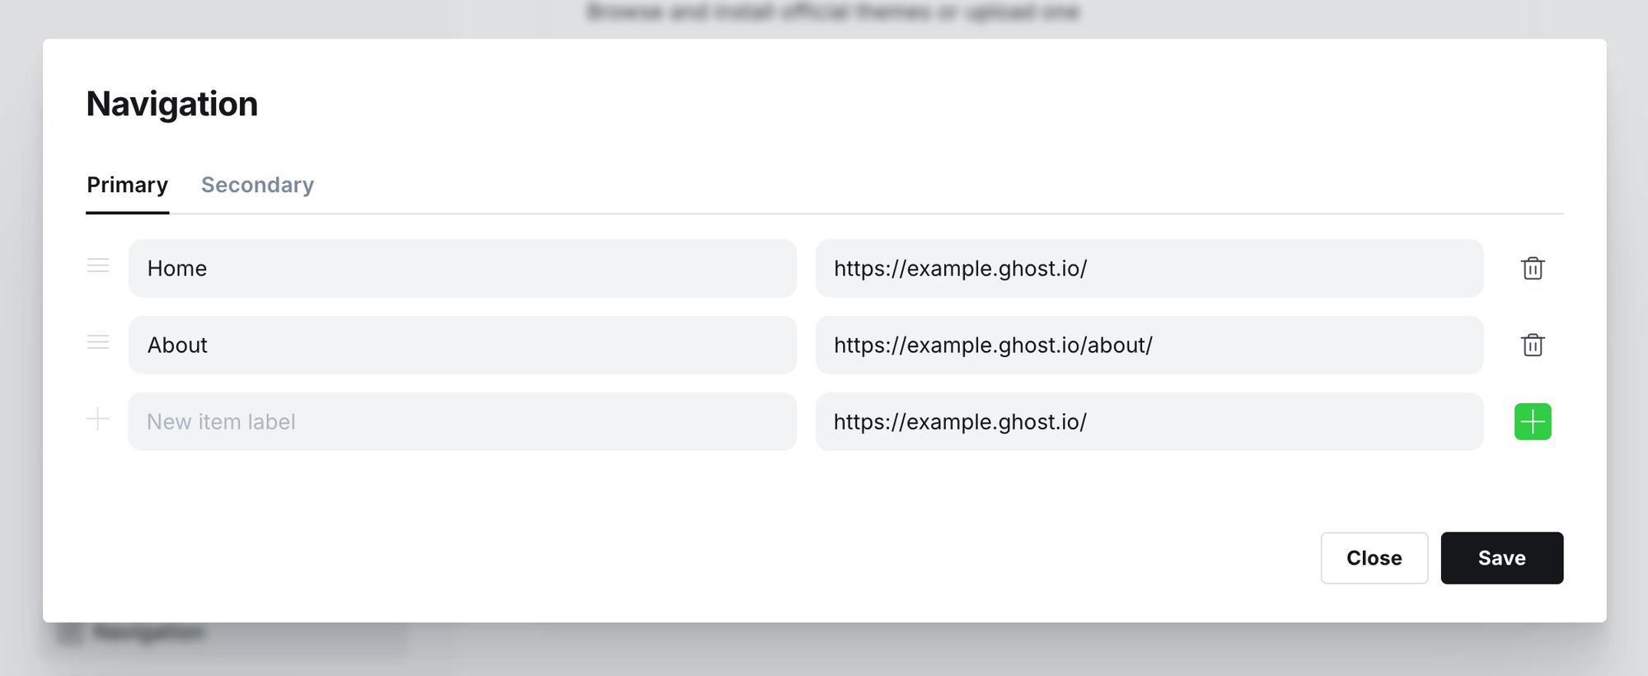Grab the Home row drag handle
Screen dimensions: 1648x676
(98, 265)
